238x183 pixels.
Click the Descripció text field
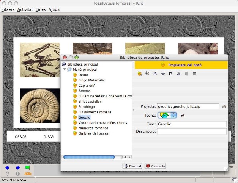[x=191, y=131]
